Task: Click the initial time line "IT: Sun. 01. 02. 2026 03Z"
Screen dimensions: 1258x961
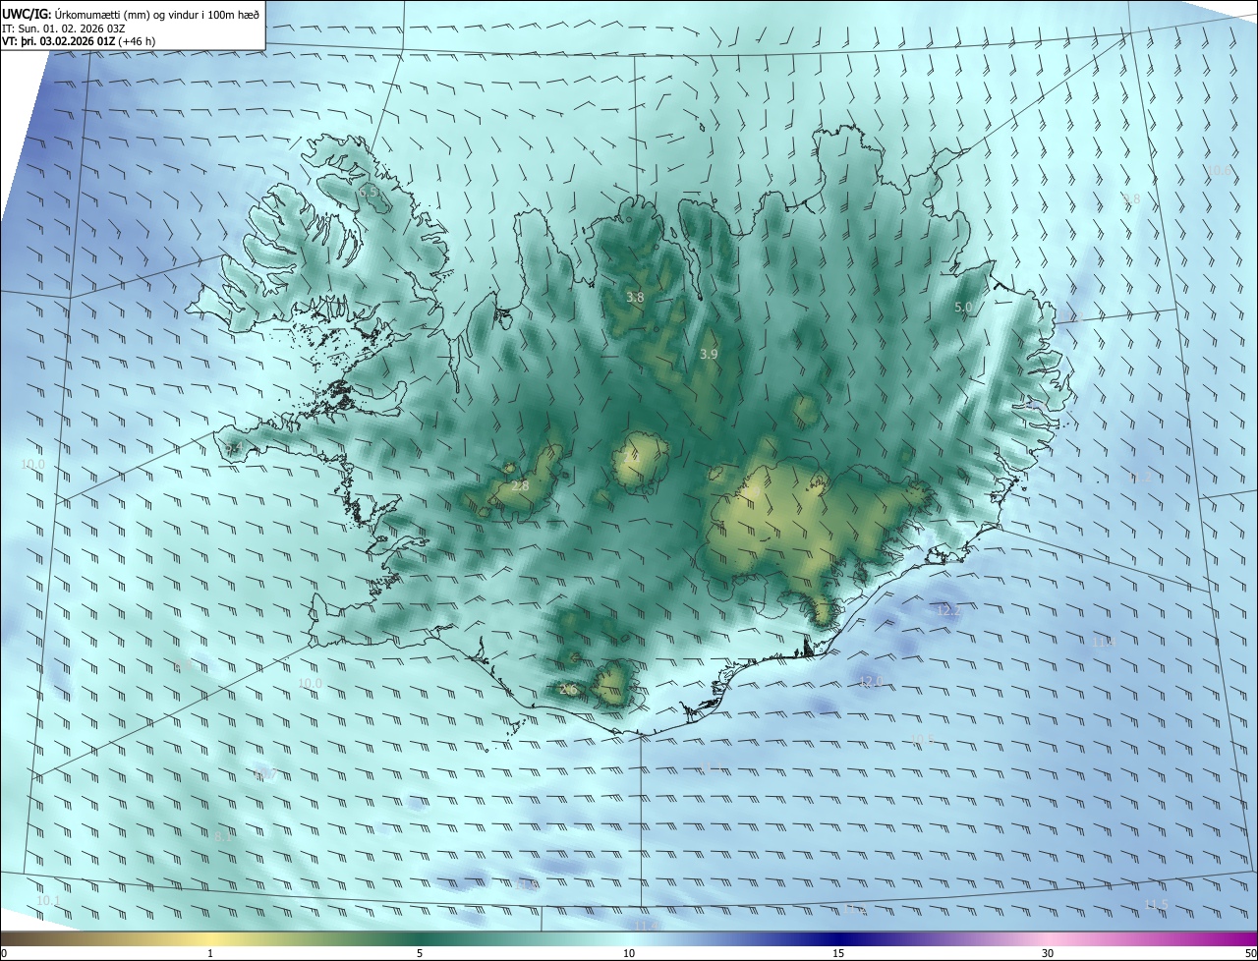Action: click(x=64, y=28)
